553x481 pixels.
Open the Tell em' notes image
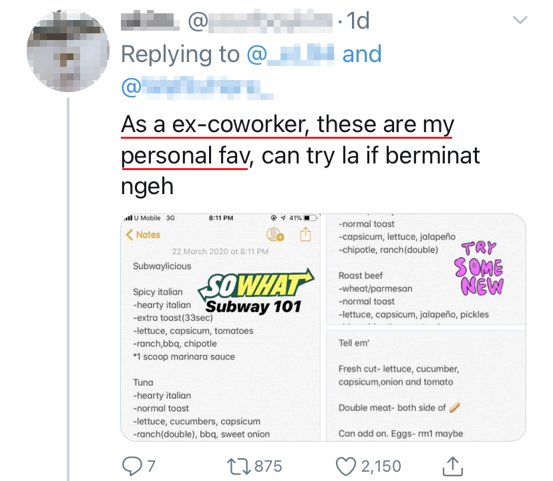point(425,384)
